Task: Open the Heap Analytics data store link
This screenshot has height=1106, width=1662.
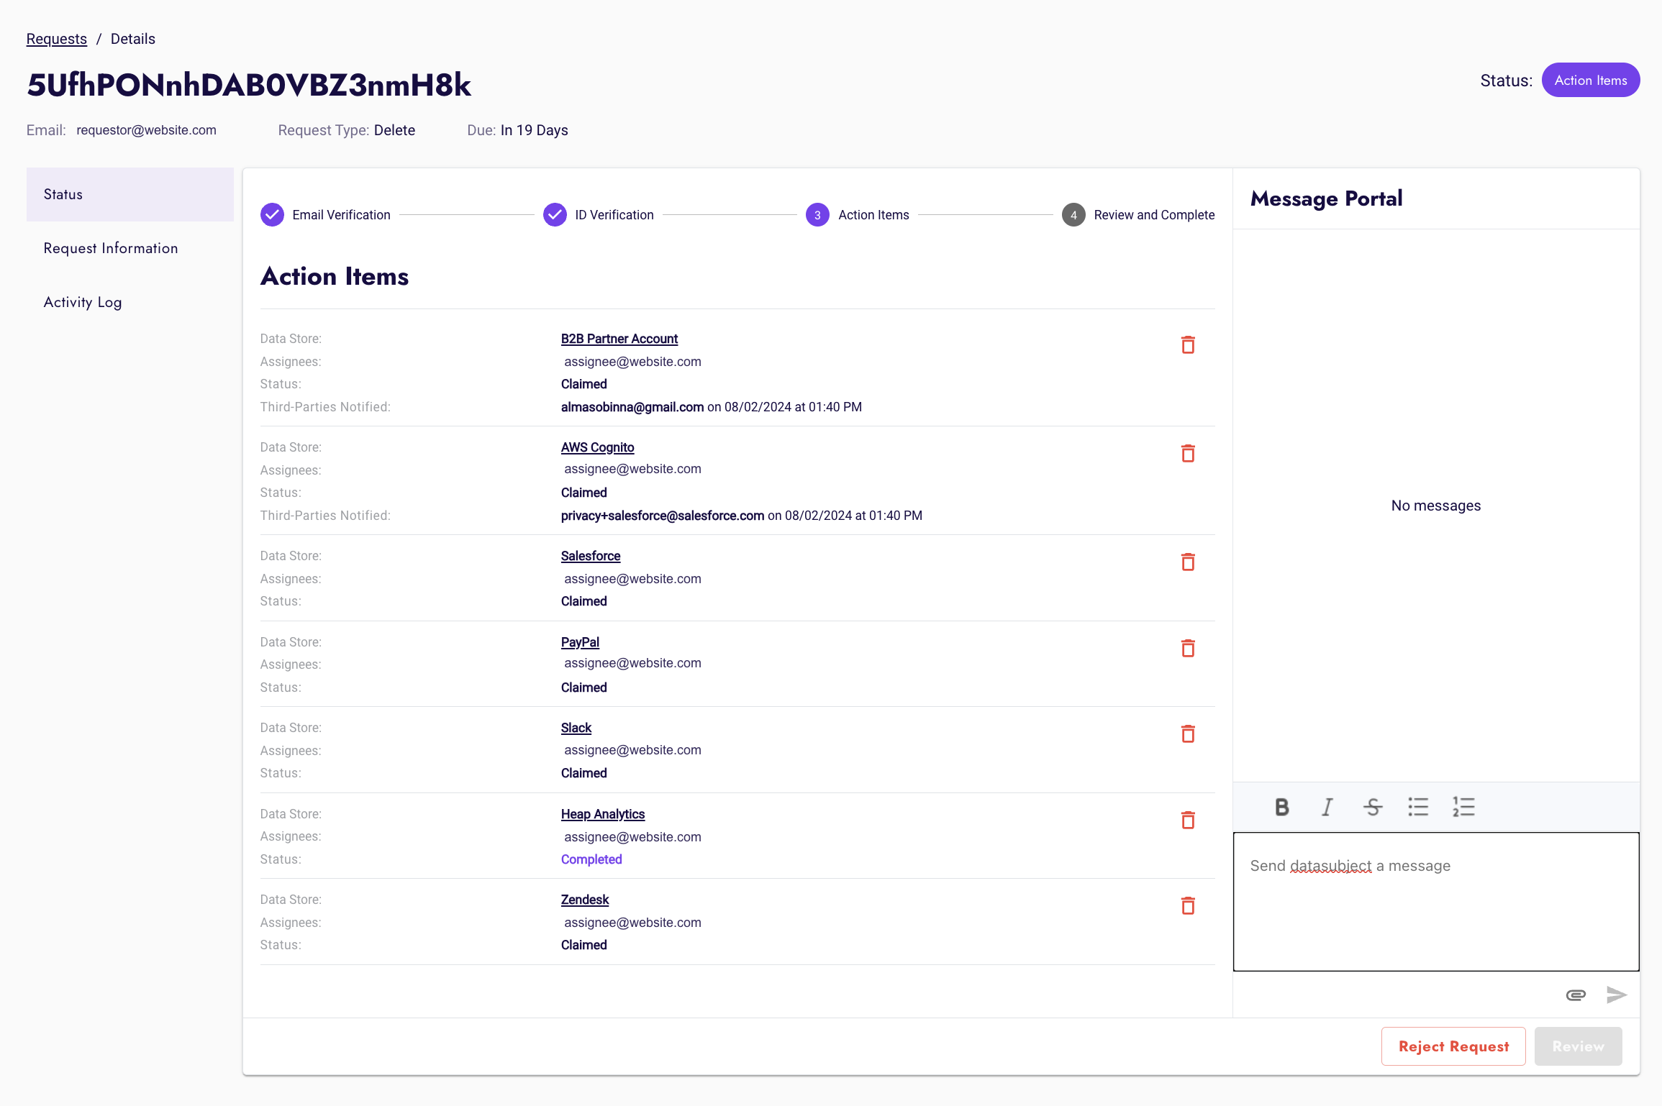Action: point(602,814)
